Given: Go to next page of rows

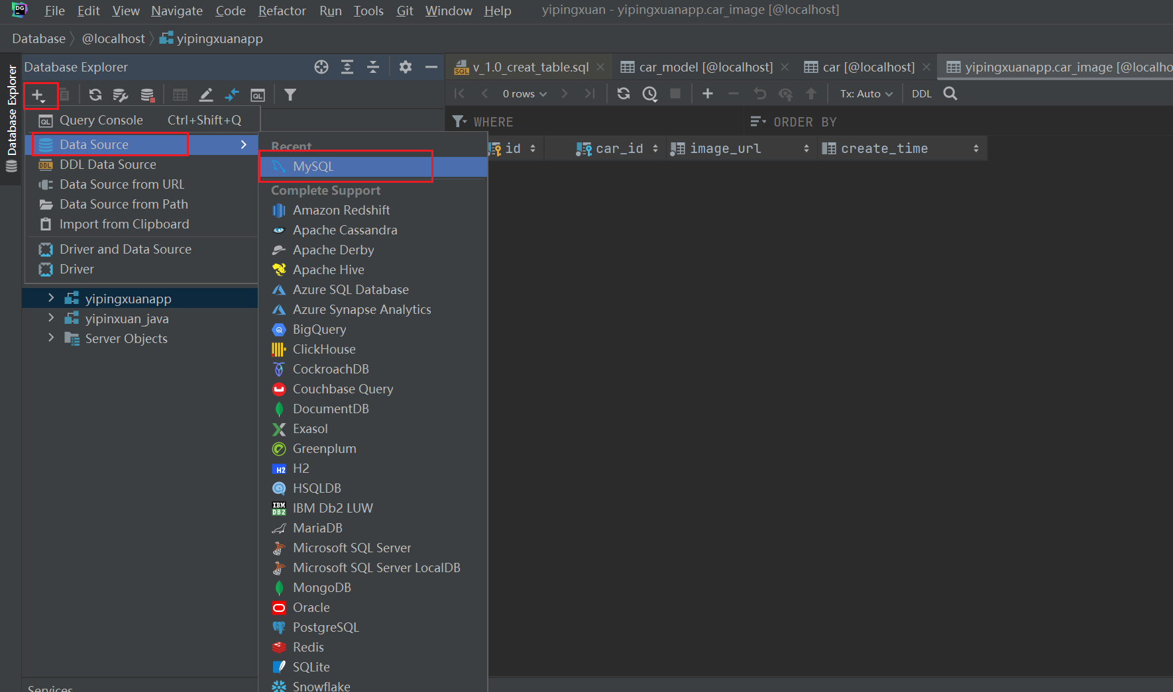Looking at the screenshot, I should pyautogui.click(x=565, y=93).
